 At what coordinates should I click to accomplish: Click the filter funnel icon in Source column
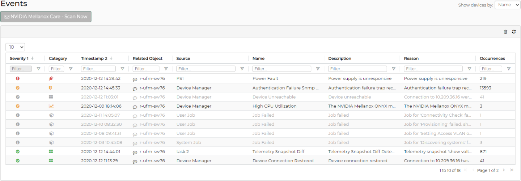click(242, 69)
